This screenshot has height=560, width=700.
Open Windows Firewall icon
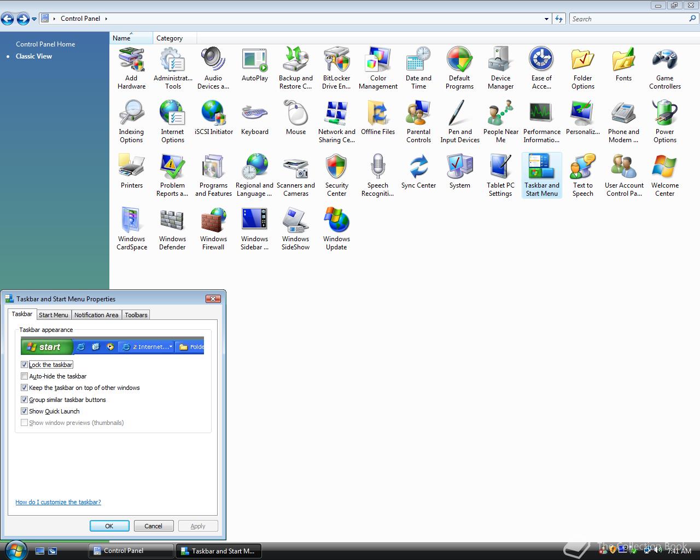213,229
